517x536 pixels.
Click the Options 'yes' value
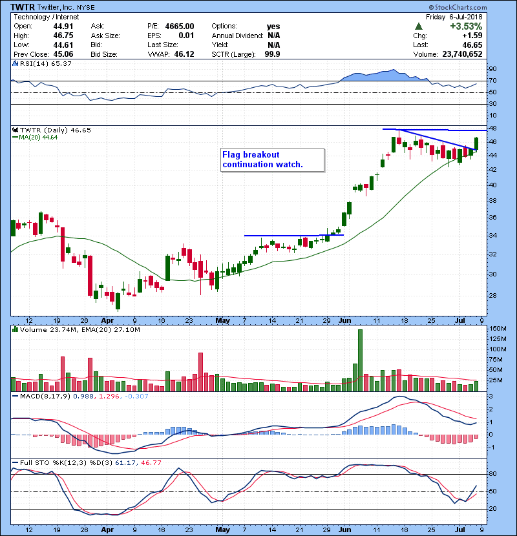coord(273,26)
